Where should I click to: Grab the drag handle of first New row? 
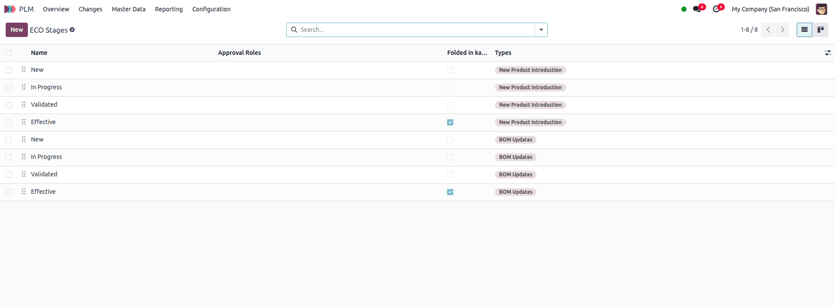click(24, 70)
